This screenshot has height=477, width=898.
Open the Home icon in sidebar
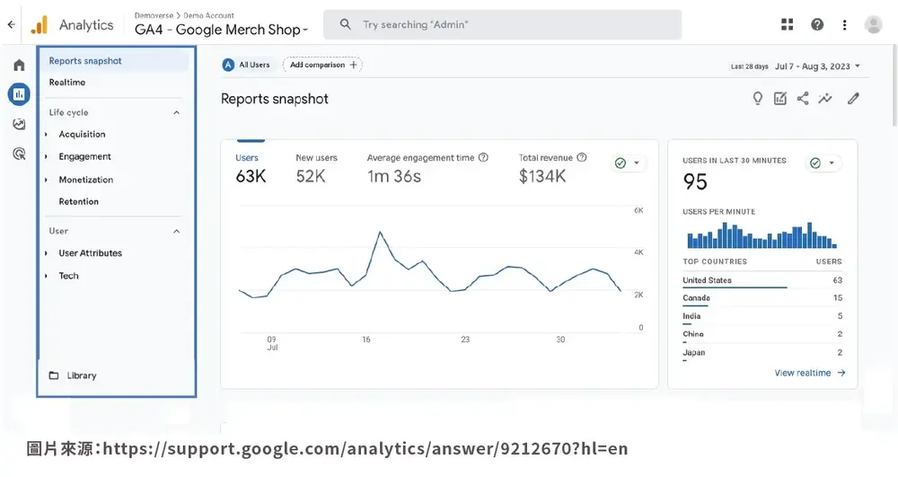(19, 66)
